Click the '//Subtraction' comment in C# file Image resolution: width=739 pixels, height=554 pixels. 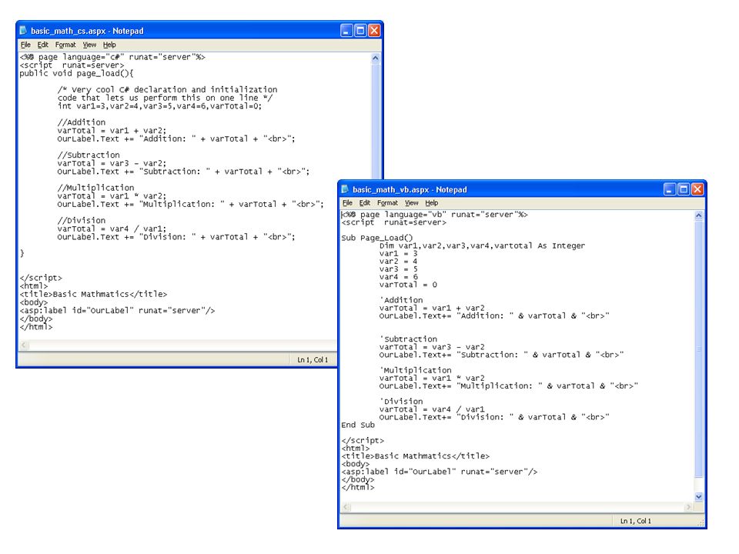(89, 155)
